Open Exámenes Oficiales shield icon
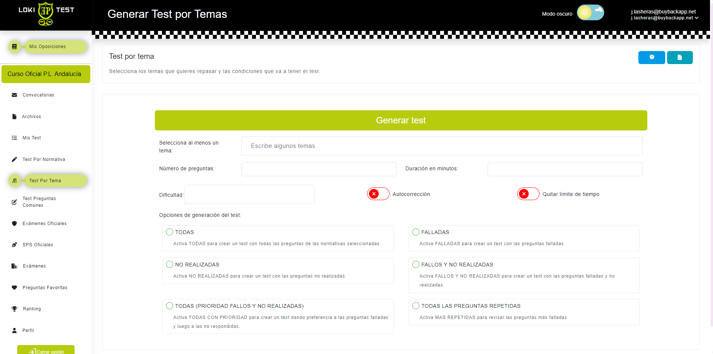Screen dimensions: 713x354 coord(14,223)
